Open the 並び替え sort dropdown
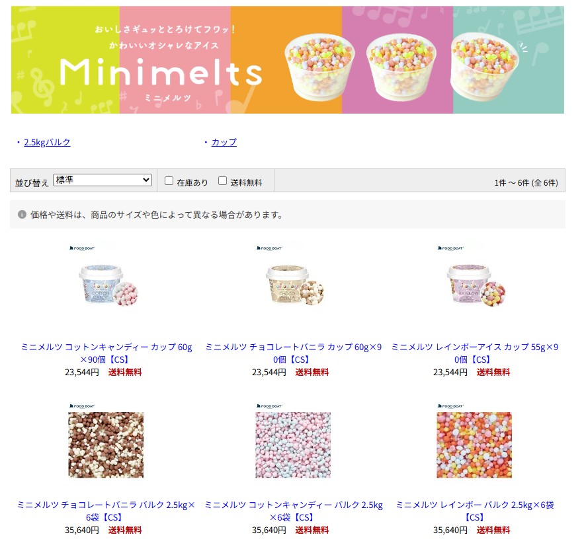The width and height of the screenshot is (584, 545). (103, 180)
